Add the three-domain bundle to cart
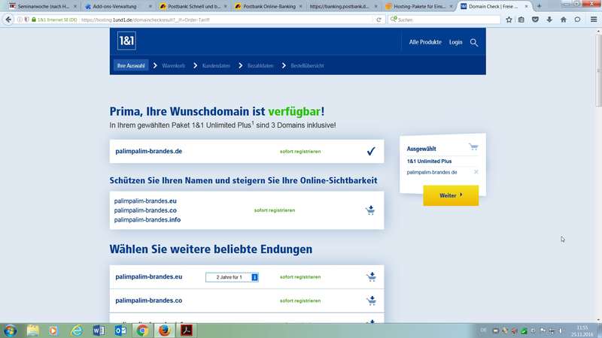Viewport: 602px width, 338px height. [370, 210]
